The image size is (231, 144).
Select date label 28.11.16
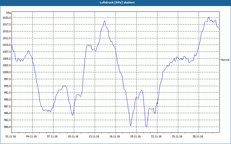coord(198,137)
